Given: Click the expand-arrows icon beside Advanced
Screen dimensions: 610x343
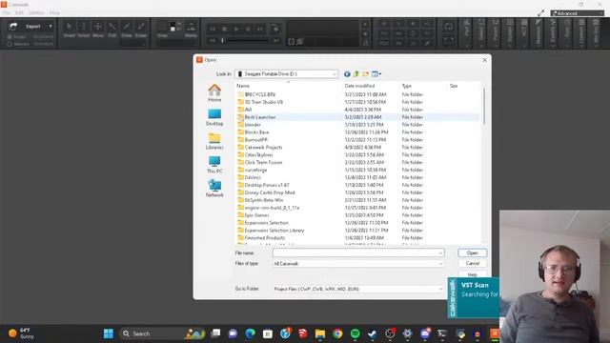Looking at the screenshot, I should 541,13.
